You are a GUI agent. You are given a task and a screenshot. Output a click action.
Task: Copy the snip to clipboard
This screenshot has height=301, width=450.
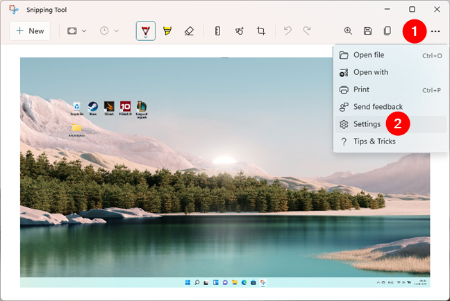[387, 31]
